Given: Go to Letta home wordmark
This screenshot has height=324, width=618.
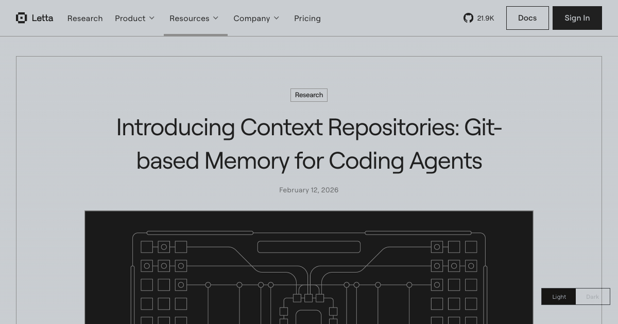Looking at the screenshot, I should point(42,18).
